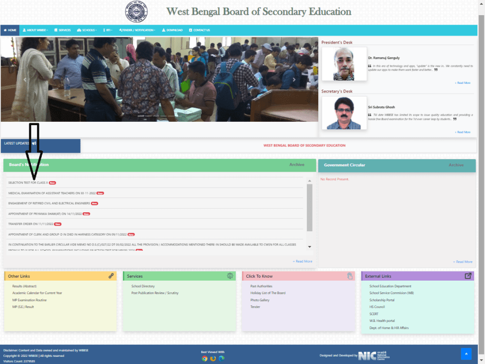The image size is (485, 364).
Task: Go to the HOME menu item
Action: (10, 30)
